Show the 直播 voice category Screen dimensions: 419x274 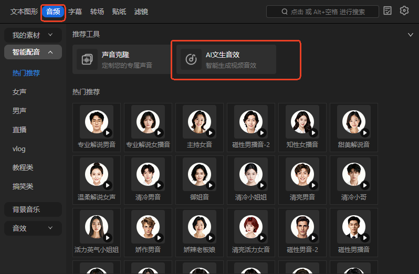[19, 130]
